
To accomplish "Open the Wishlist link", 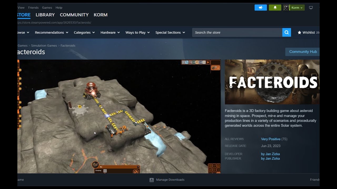I will (309, 33).
